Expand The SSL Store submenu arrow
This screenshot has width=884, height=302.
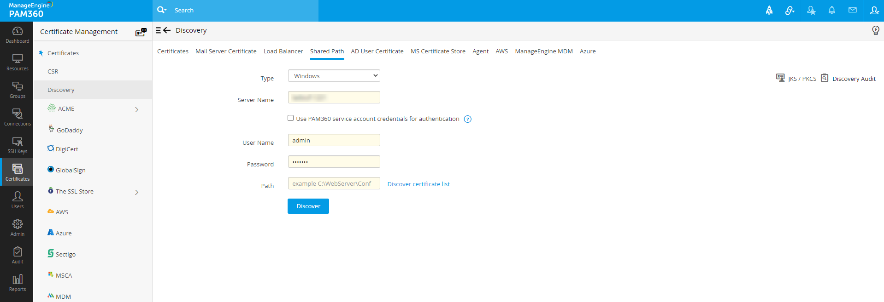pyautogui.click(x=136, y=192)
